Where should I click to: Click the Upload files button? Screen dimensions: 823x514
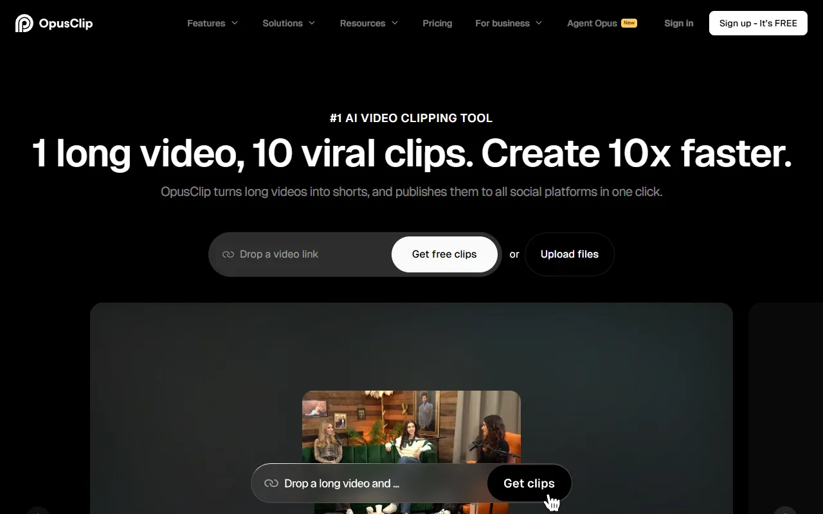click(x=569, y=254)
